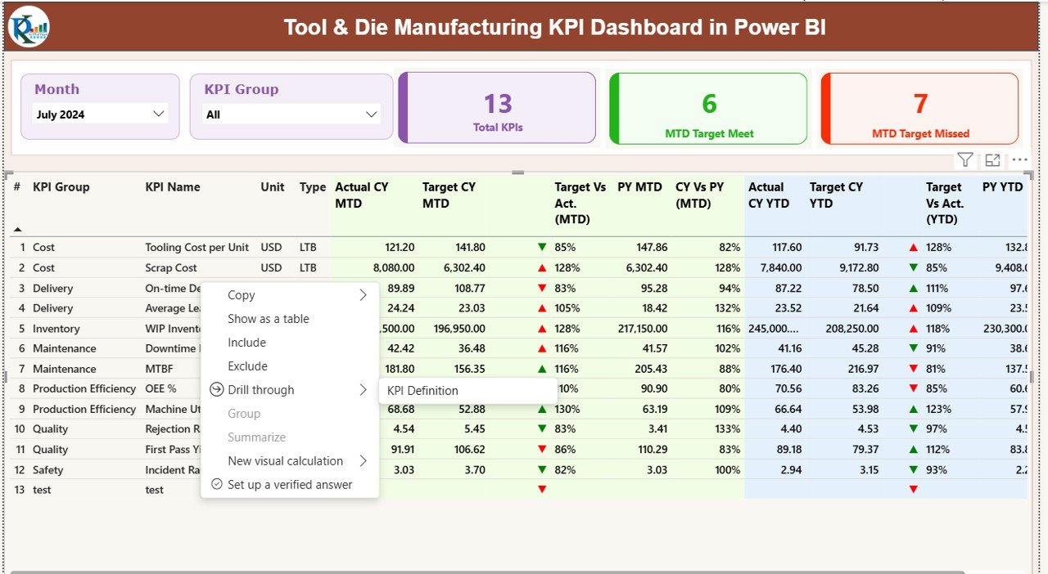Open the Month slicer dropdown
1048x574 pixels.
[x=159, y=114]
